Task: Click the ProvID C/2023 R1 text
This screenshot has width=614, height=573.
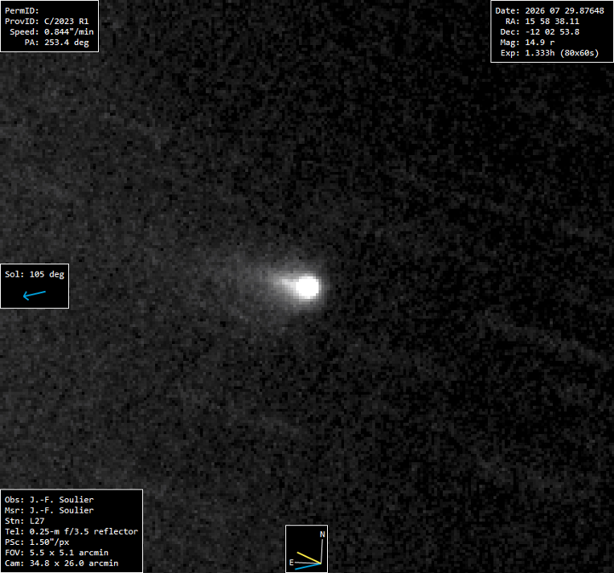Action: click(x=47, y=21)
